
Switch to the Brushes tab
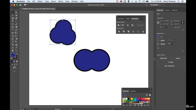pyautogui.click(x=133, y=91)
